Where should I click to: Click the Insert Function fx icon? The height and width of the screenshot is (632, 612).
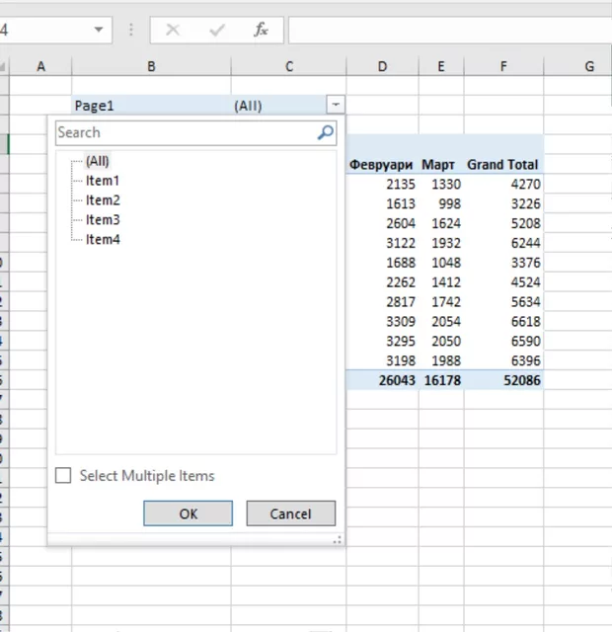pyautogui.click(x=261, y=30)
